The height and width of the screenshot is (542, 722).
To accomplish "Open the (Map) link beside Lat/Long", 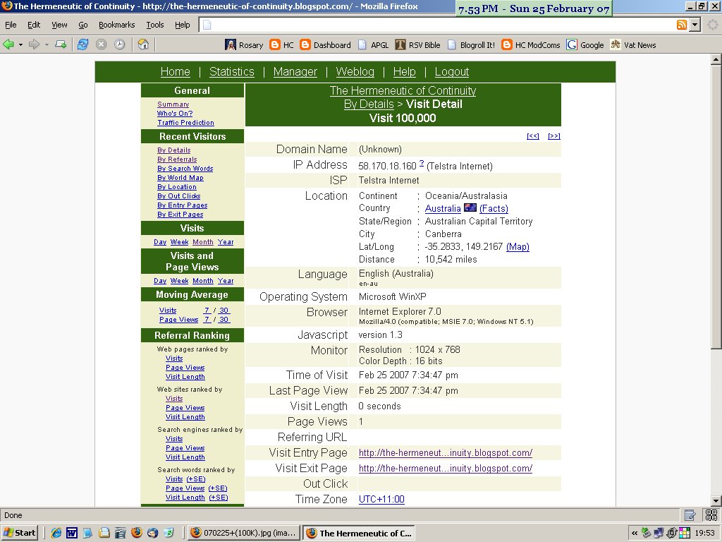I will 518,247.
